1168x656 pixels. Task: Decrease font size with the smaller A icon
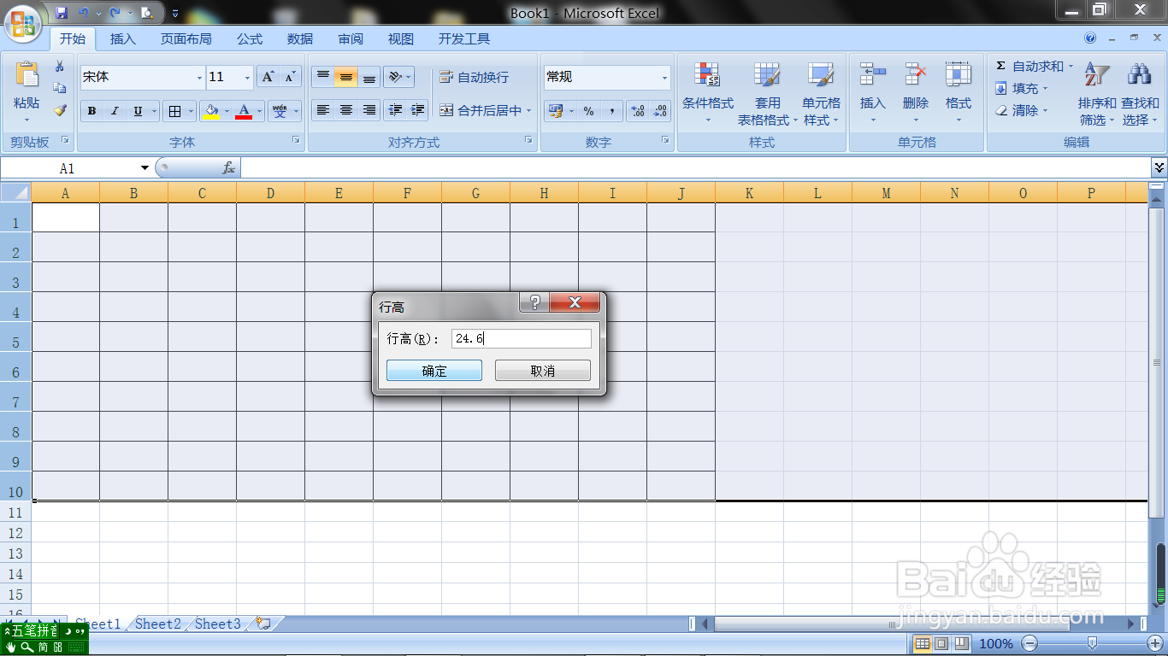point(291,77)
